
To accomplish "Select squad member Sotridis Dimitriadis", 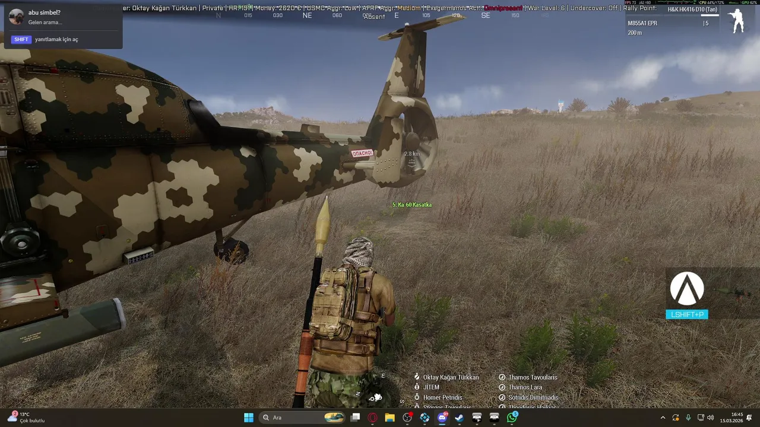I will pos(533,397).
